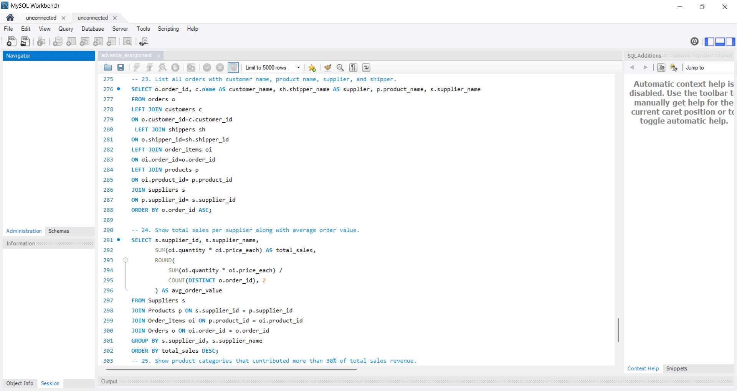The width and height of the screenshot is (737, 391).
Task: Open script file folder icon in editor toolbar
Action: click(x=108, y=67)
